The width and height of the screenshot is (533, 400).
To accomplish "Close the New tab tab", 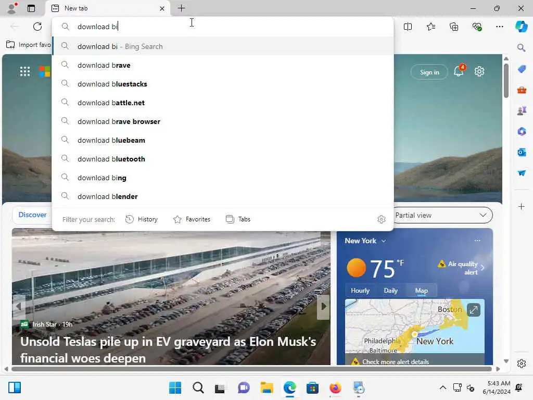I will click(x=162, y=8).
